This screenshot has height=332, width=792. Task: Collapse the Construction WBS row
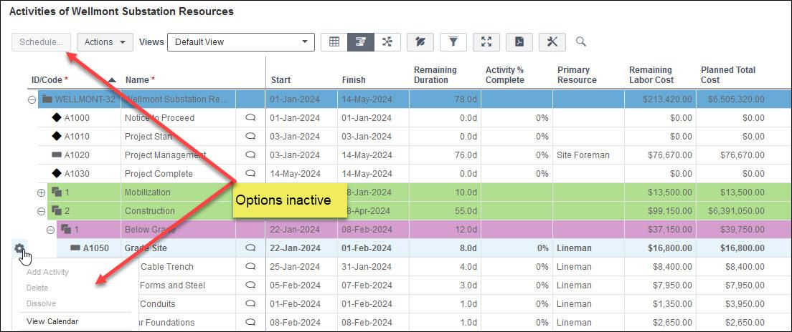[x=41, y=211]
